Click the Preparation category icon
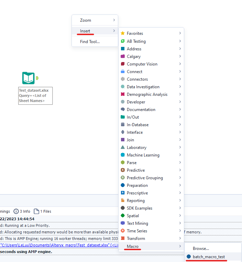This screenshot has height=262, width=242. click(123, 185)
